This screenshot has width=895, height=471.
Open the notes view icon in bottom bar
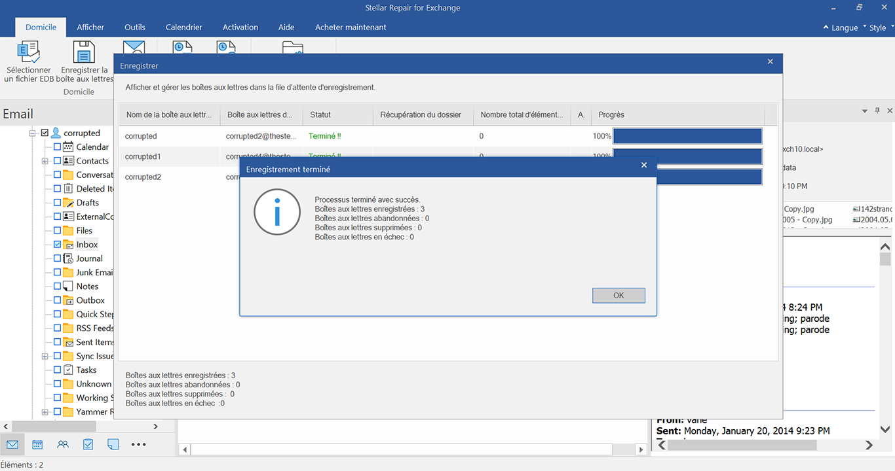coord(113,444)
